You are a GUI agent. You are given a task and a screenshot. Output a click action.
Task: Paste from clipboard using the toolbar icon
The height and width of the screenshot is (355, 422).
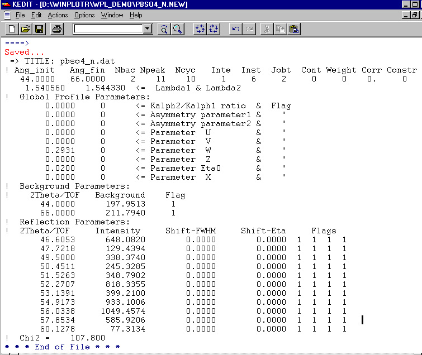click(294, 29)
